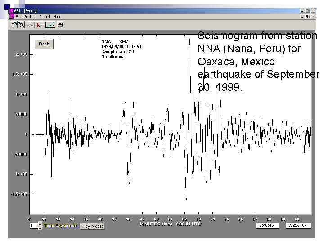
Task: Click the 50000 y-axis label
Action: [x=22, y=114]
